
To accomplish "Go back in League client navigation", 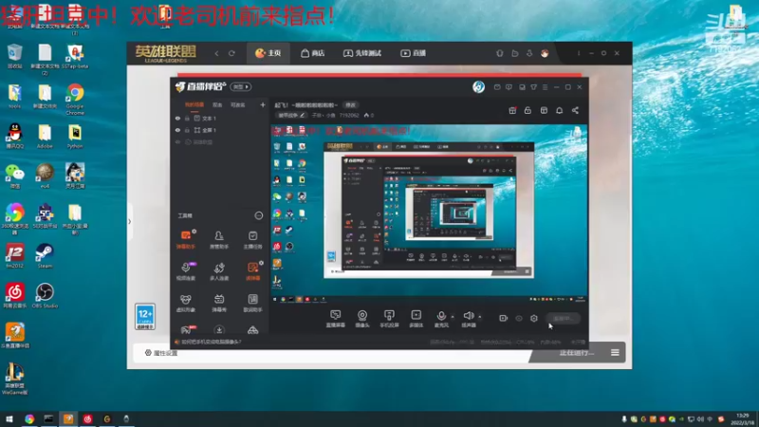I will tap(216, 53).
